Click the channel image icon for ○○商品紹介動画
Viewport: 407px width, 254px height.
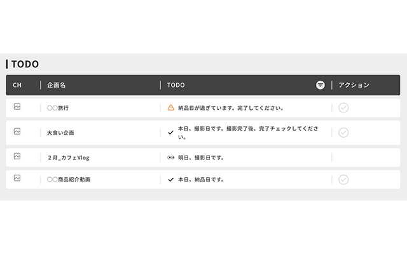tap(17, 178)
